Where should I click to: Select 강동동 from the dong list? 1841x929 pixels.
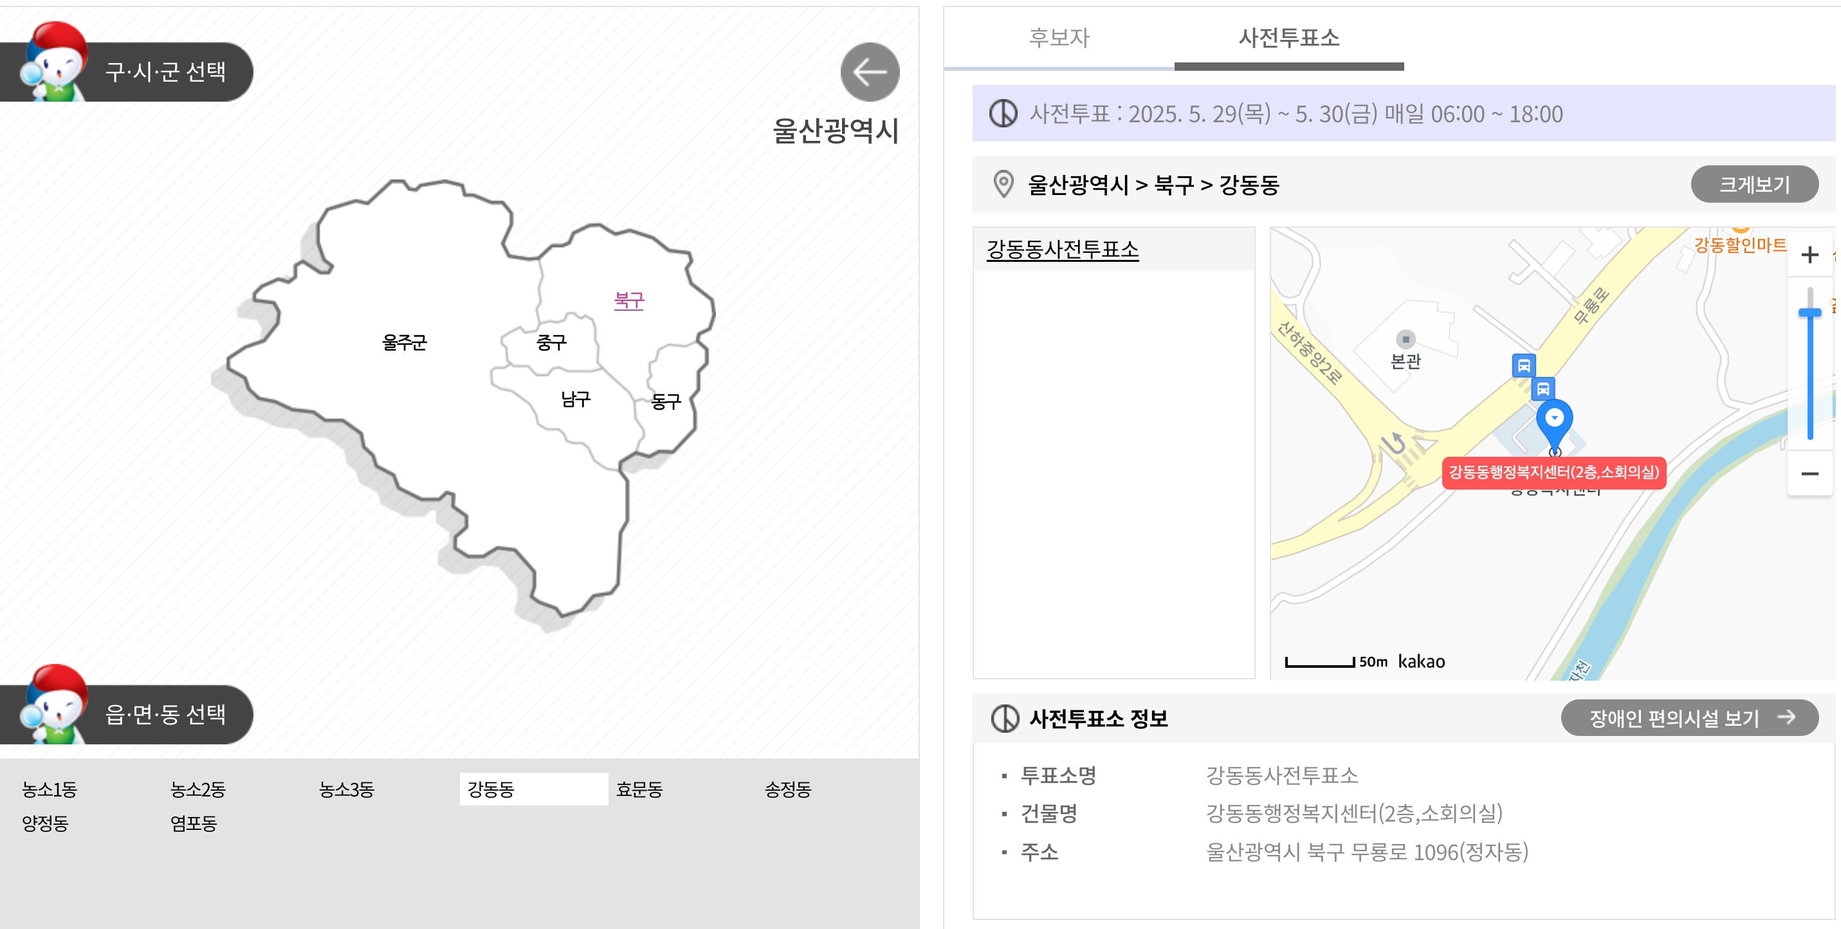(533, 789)
